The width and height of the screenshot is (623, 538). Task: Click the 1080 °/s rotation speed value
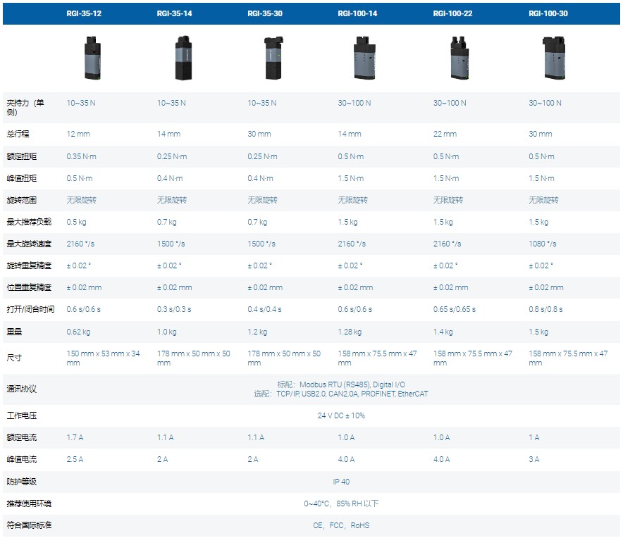(x=542, y=244)
